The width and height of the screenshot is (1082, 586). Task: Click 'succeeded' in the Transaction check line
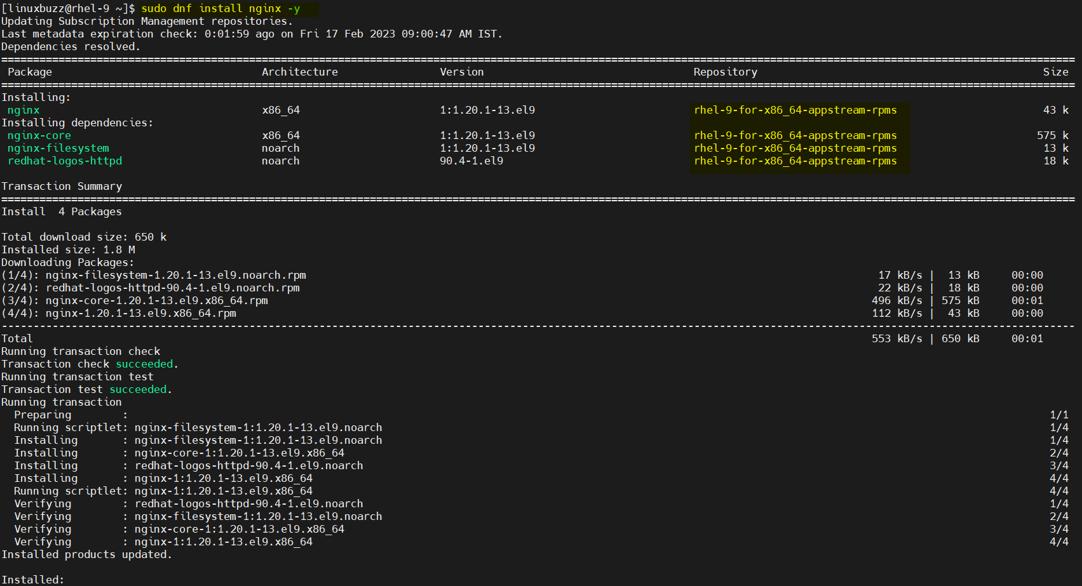pyautogui.click(x=144, y=364)
